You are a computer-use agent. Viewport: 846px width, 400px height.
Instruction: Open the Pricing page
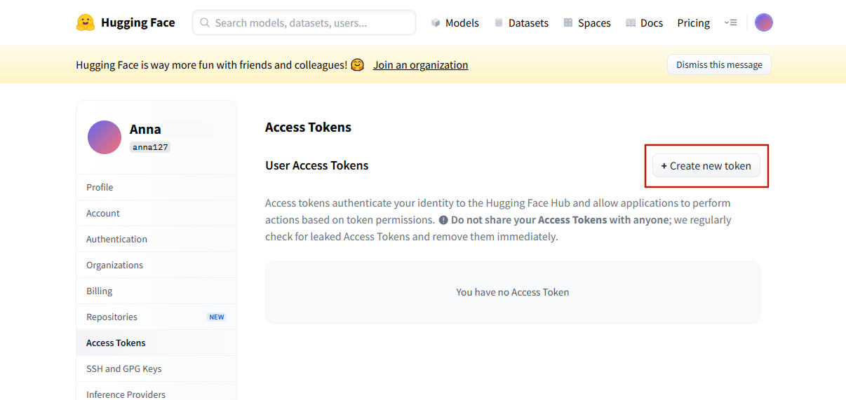click(694, 23)
